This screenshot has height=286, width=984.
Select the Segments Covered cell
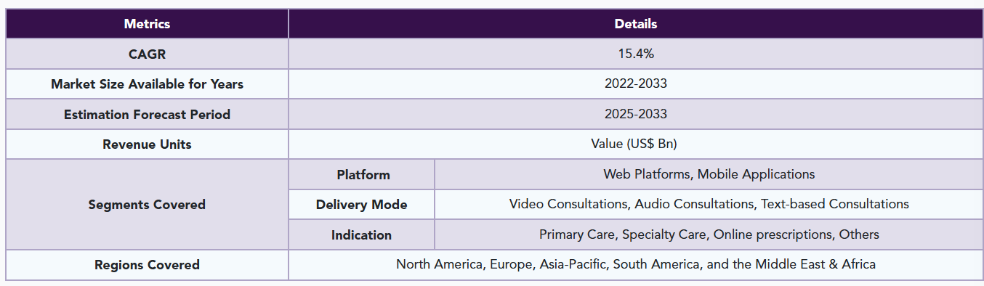point(147,205)
